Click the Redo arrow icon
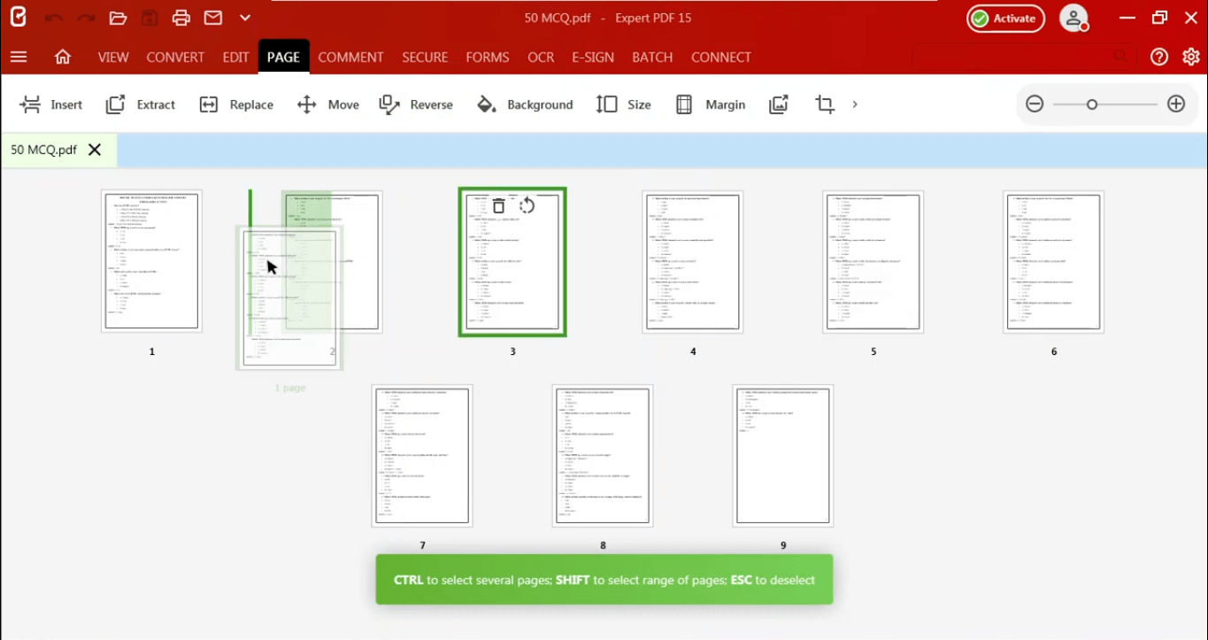1208x640 pixels. pos(86,18)
